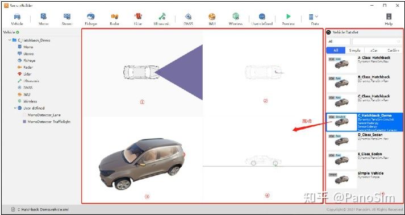Switch to the CarSim tab in Vehicle DataSet
Image resolution: width=405 pixels, height=215 pixels.
pos(393,51)
